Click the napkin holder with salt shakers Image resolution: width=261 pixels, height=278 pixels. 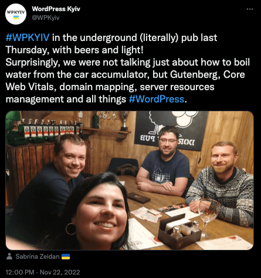pos(179,232)
